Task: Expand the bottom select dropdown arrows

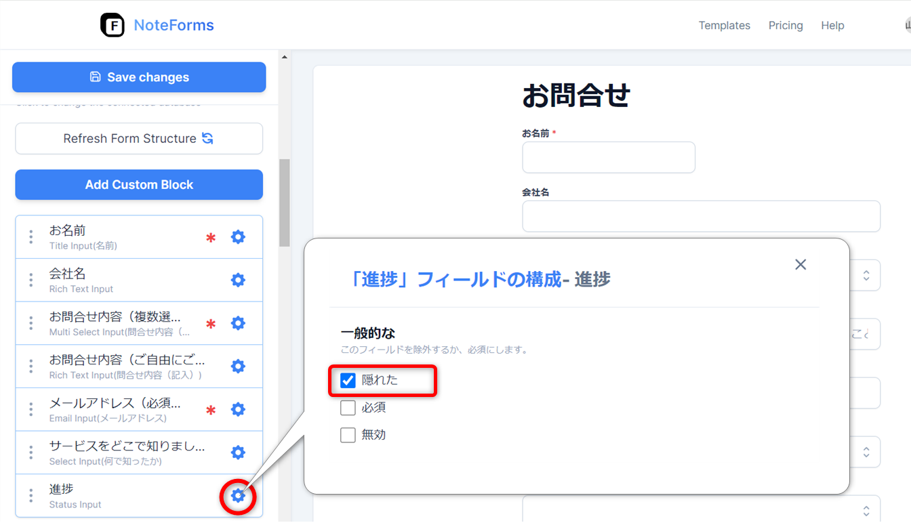Action: (866, 511)
